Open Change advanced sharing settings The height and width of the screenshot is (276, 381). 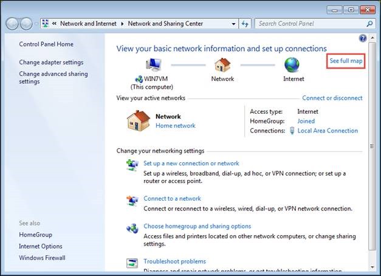[x=53, y=78]
